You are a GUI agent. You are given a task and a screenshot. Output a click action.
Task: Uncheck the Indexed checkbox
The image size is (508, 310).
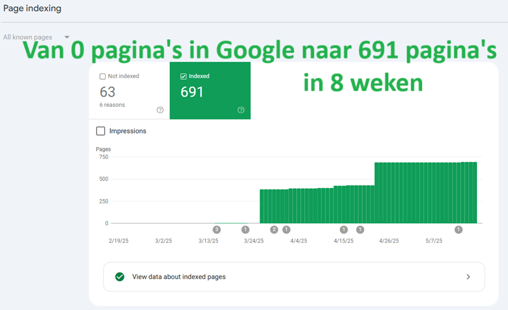[x=183, y=76]
